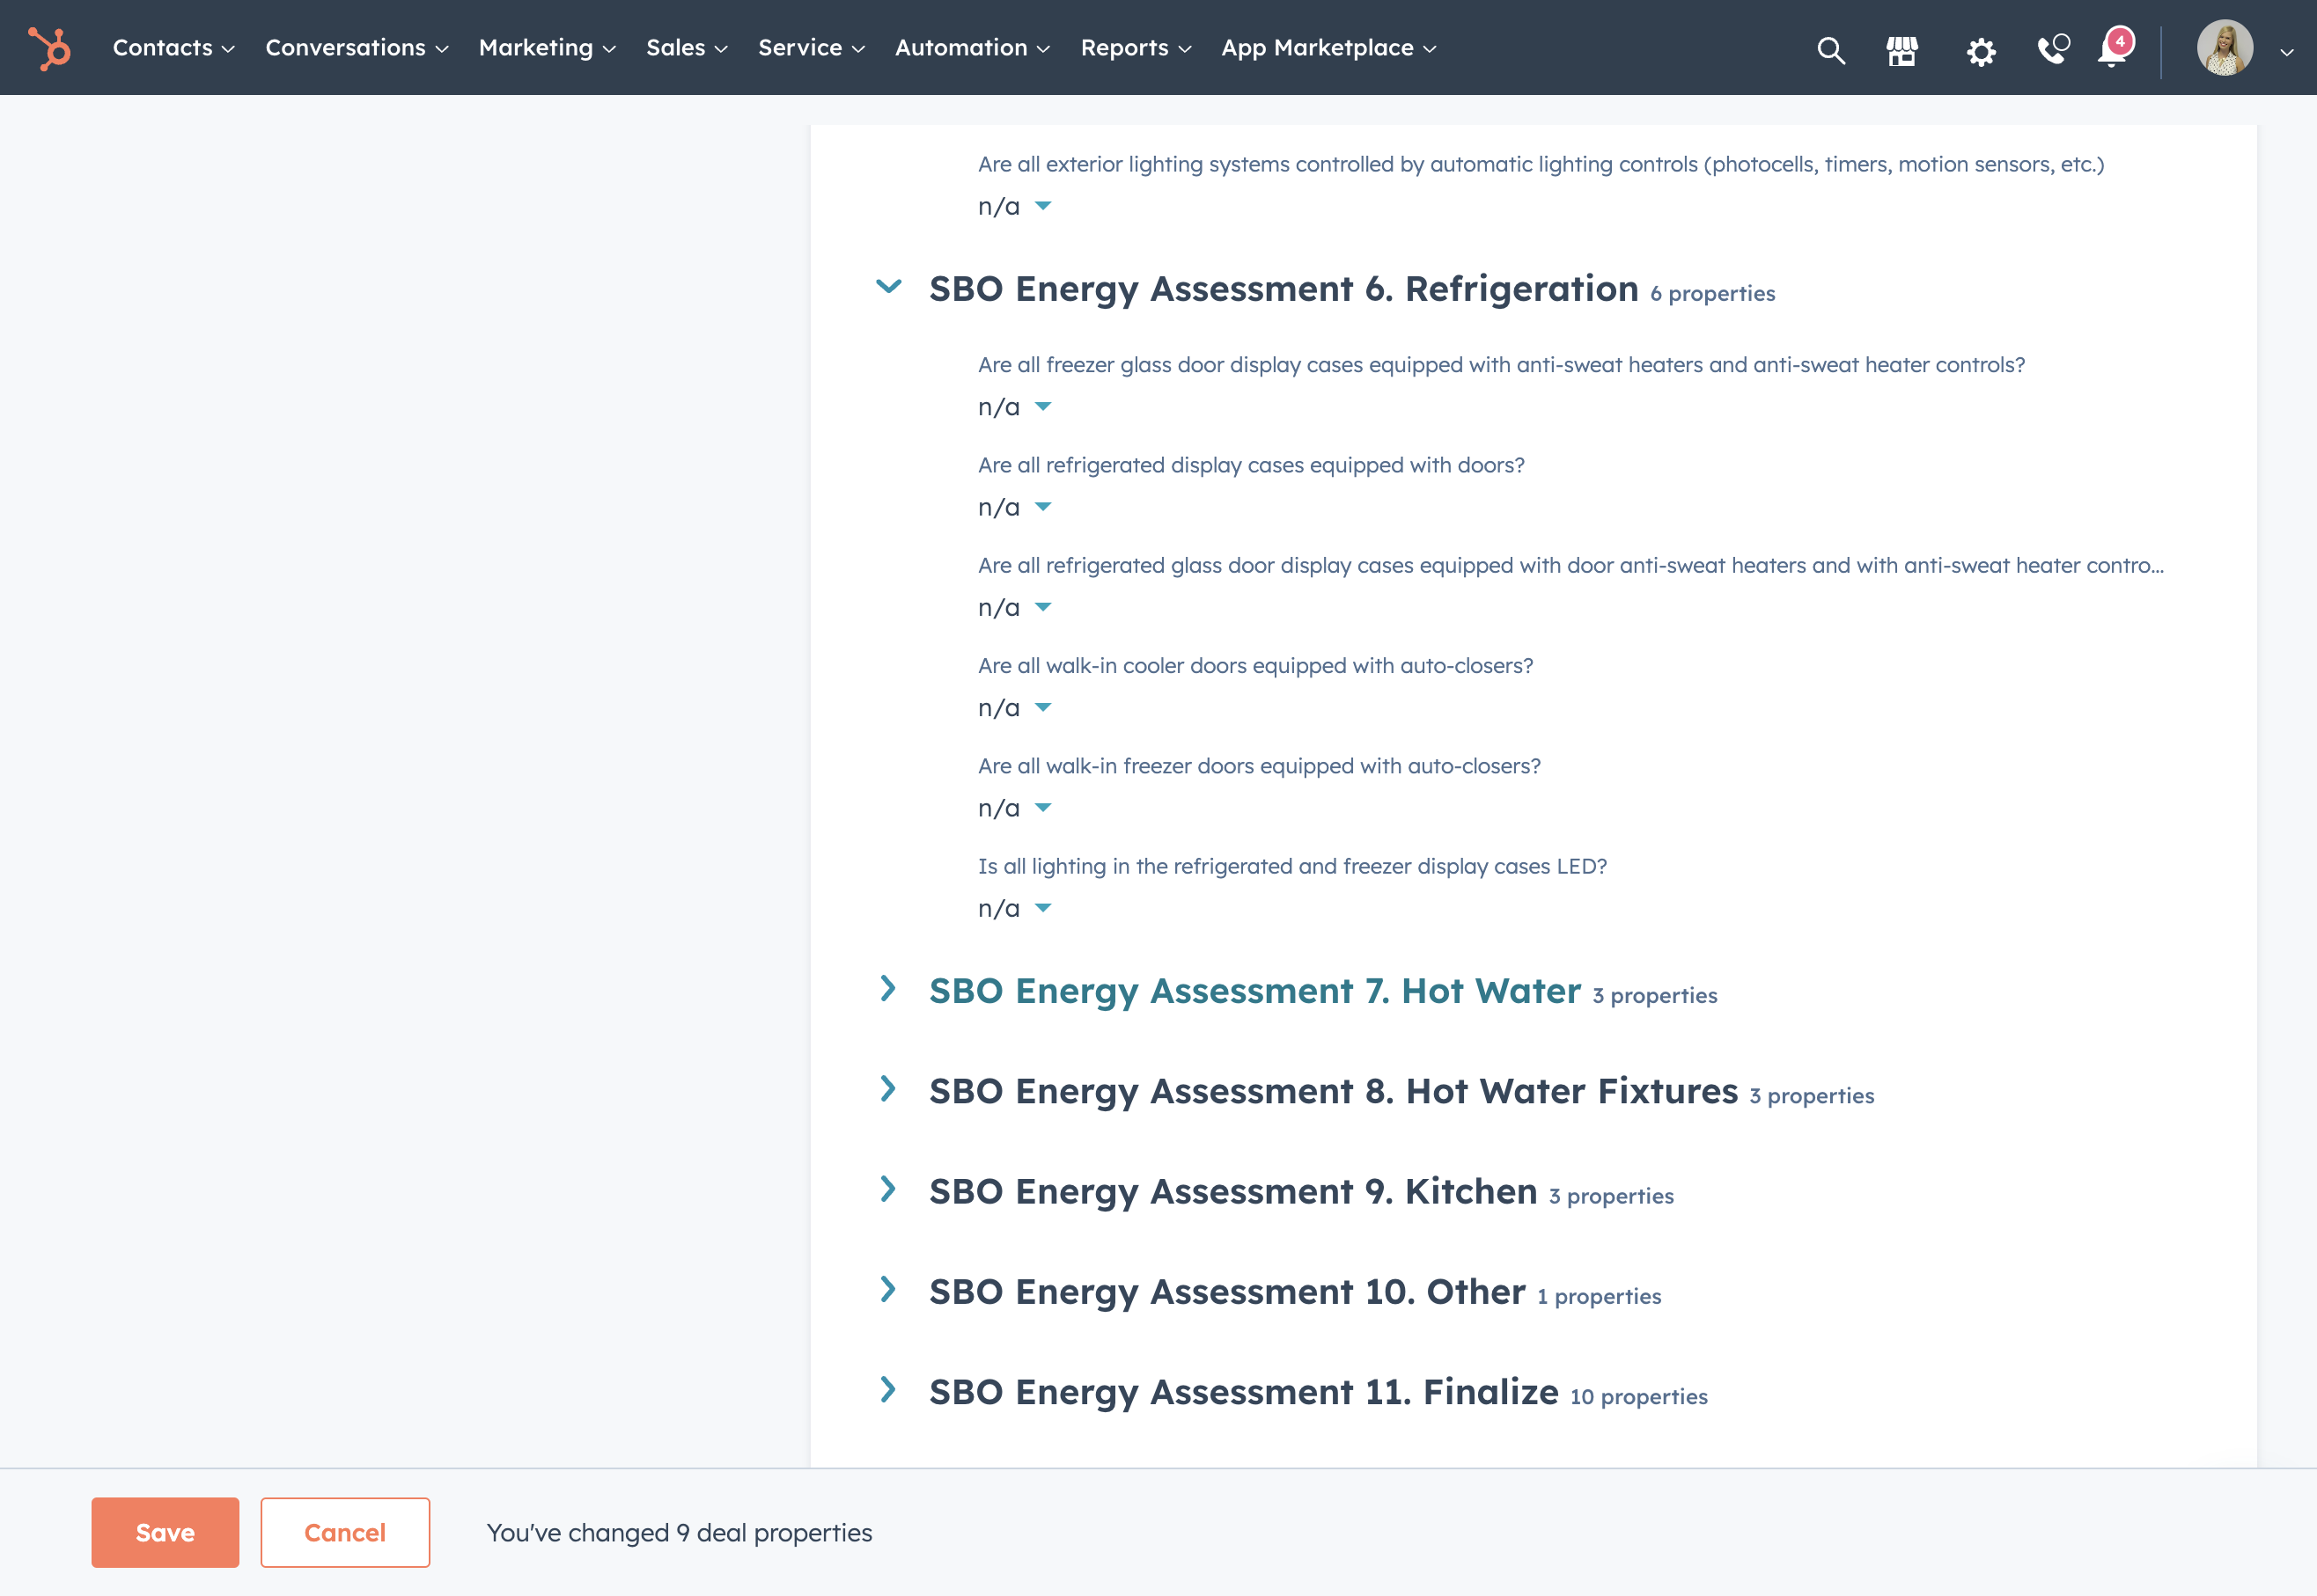Open the settings gear icon

point(1980,50)
